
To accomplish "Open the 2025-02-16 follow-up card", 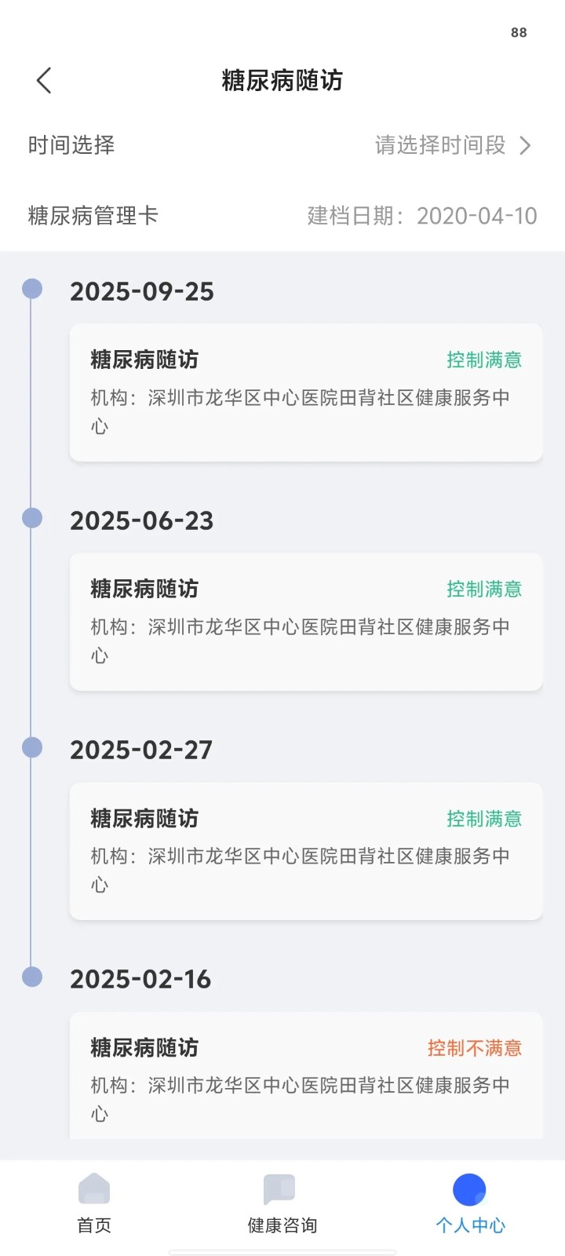I will [x=306, y=1077].
